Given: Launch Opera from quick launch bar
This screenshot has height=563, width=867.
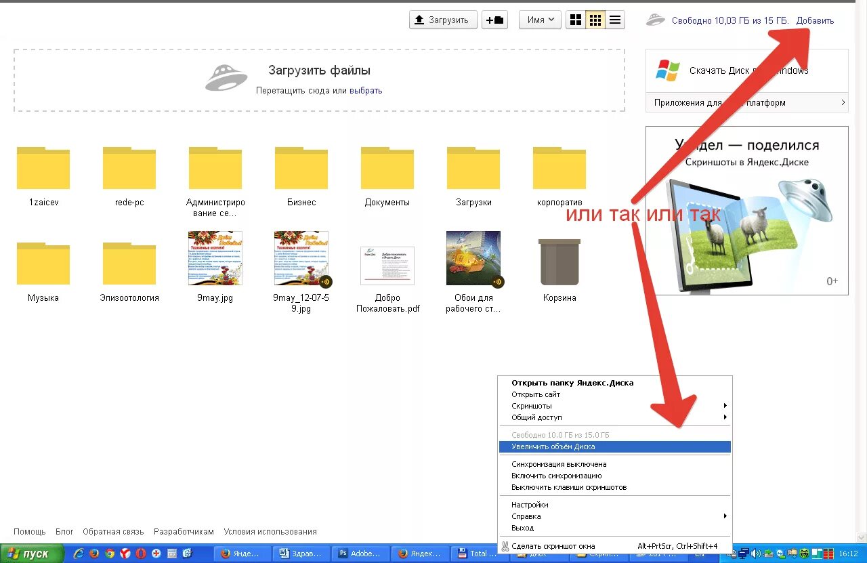Looking at the screenshot, I should click(141, 554).
